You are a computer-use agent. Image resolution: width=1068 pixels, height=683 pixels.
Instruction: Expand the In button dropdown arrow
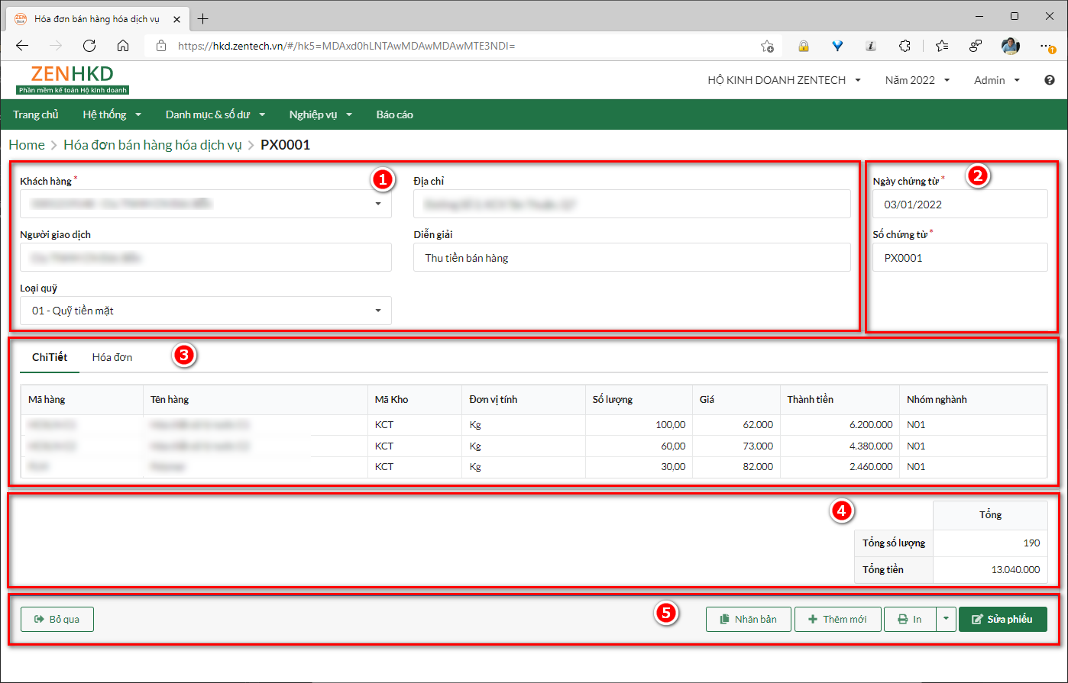tap(946, 619)
